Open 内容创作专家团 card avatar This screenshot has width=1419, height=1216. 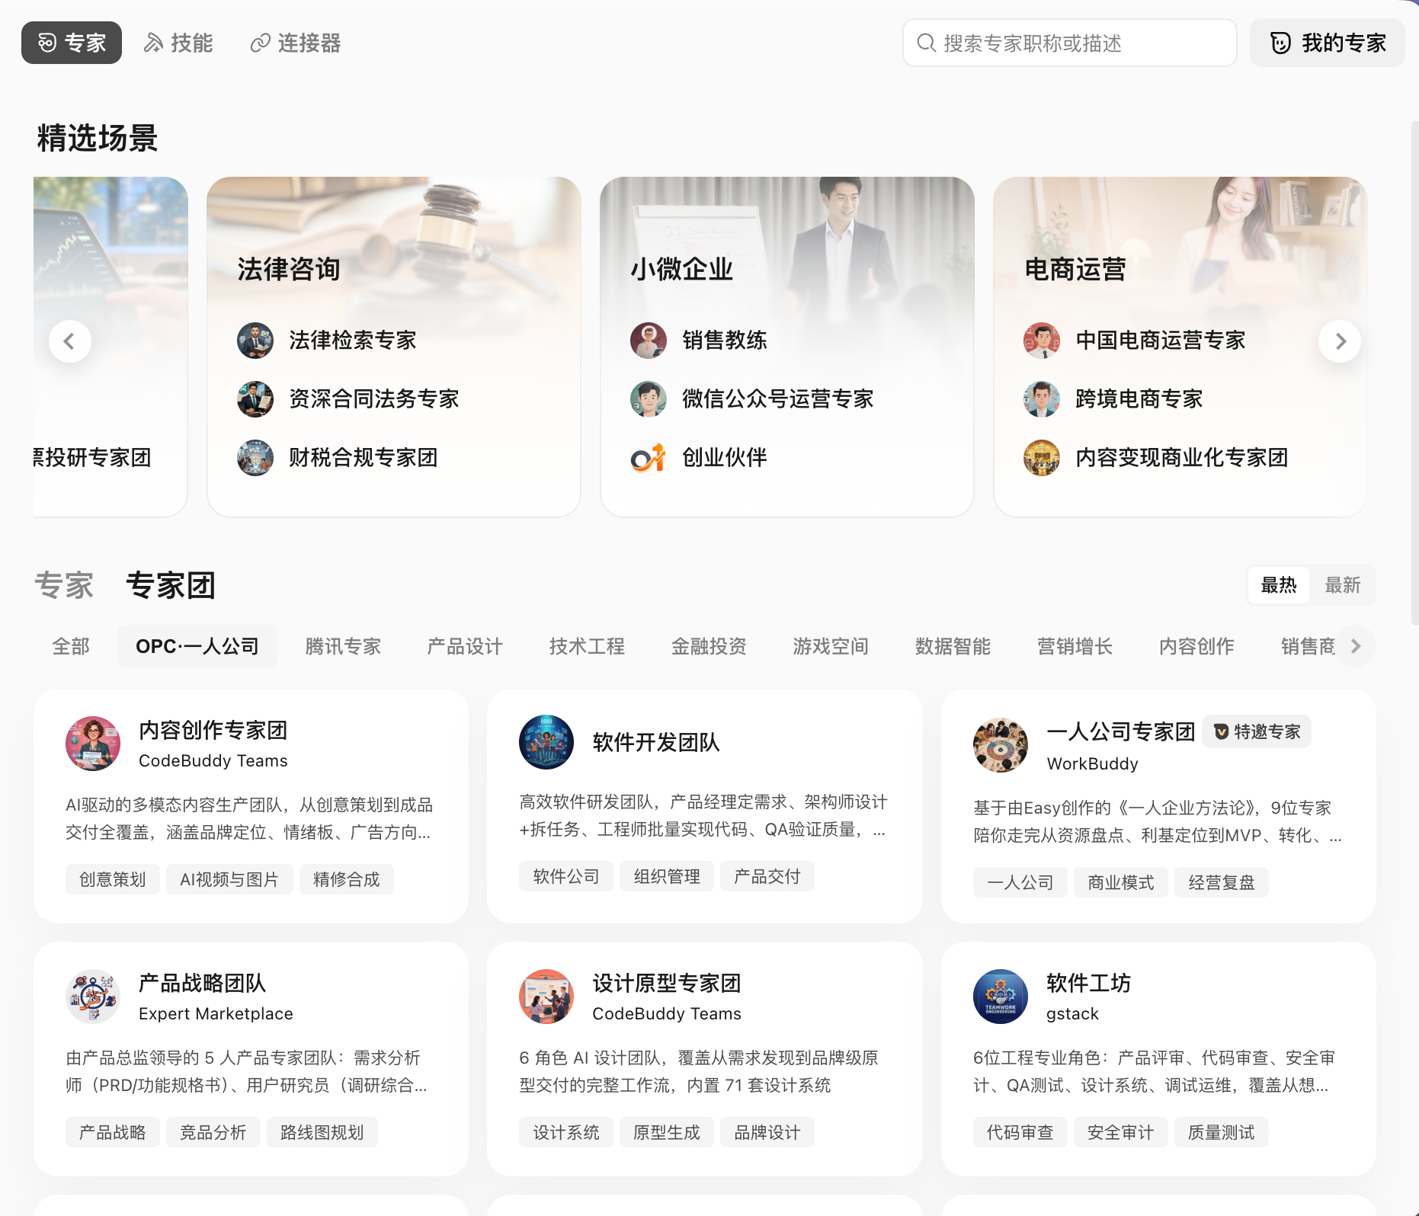[x=93, y=744]
